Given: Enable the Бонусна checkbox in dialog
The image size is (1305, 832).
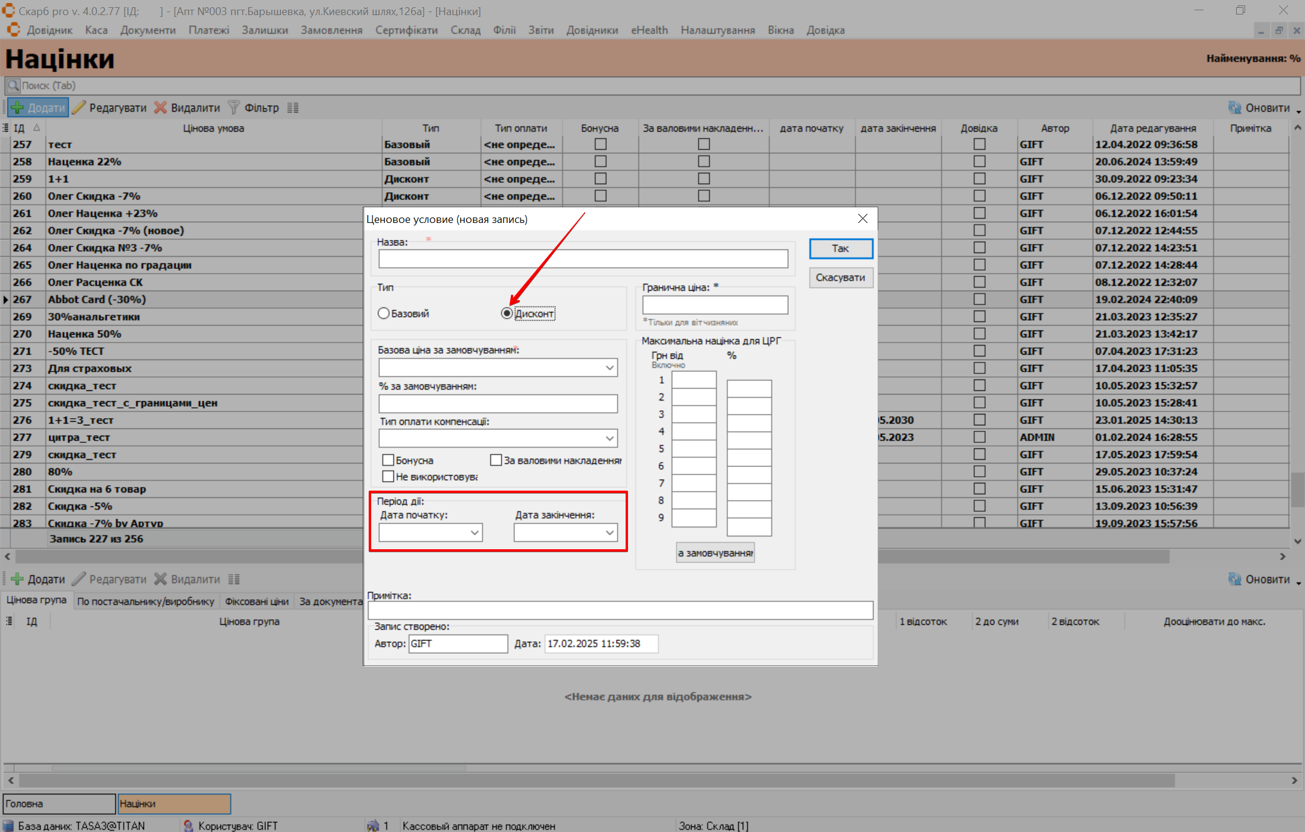Looking at the screenshot, I should coord(389,460).
